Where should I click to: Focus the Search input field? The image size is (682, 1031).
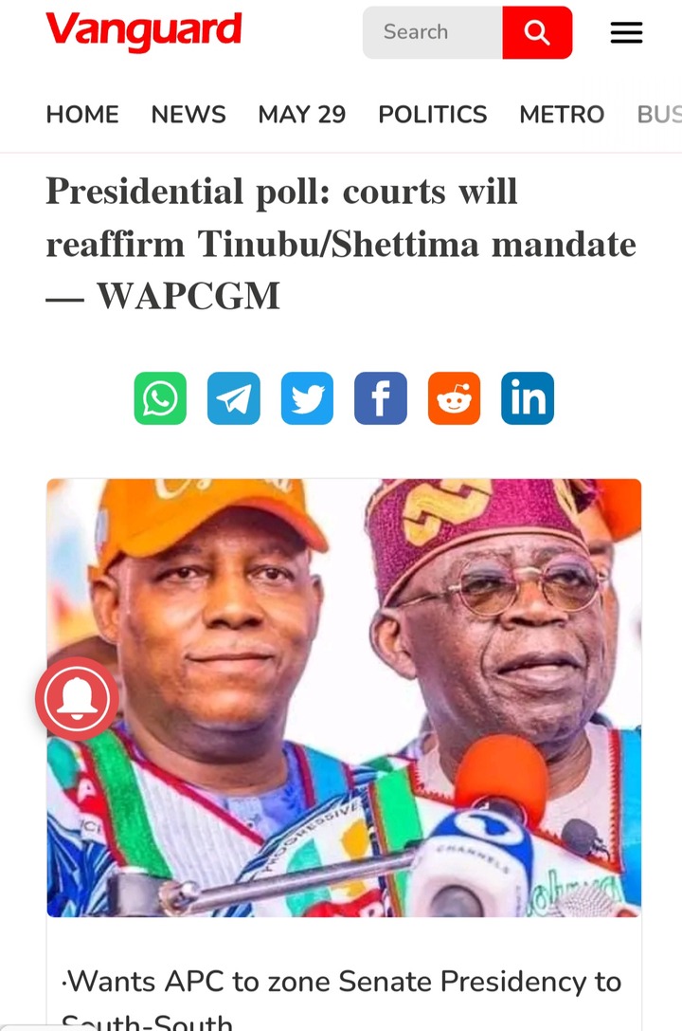pos(433,32)
